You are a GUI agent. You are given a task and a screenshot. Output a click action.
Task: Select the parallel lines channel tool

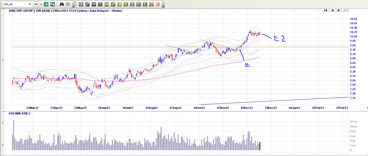click(113, 4)
